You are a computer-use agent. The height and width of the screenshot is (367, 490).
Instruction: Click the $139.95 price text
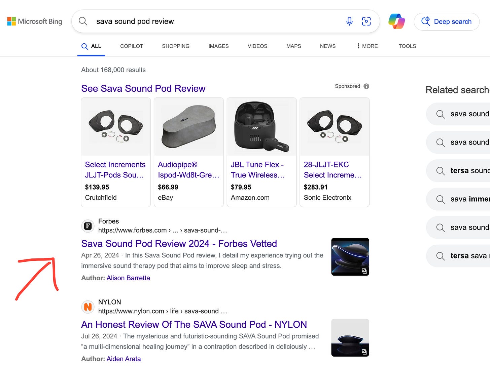(97, 187)
